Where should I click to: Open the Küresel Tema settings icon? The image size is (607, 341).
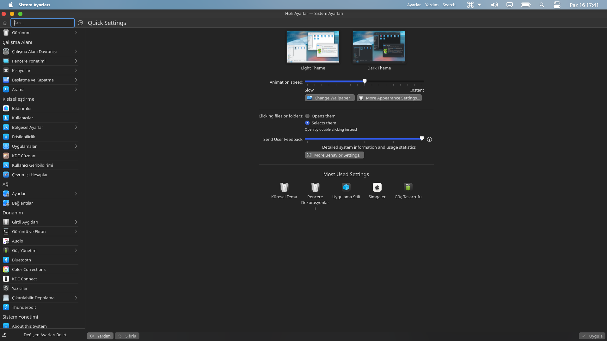[284, 187]
